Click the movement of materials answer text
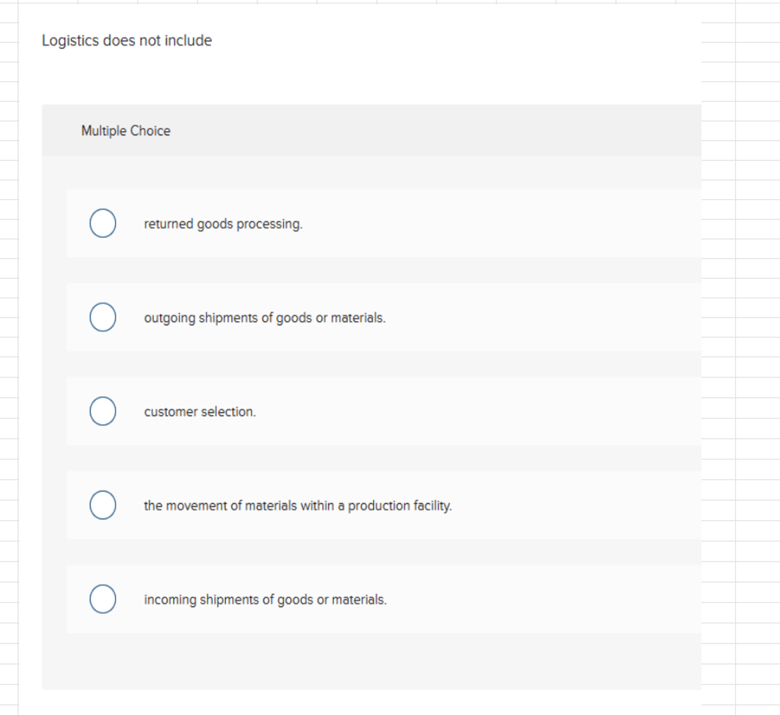780x715 pixels. click(298, 506)
